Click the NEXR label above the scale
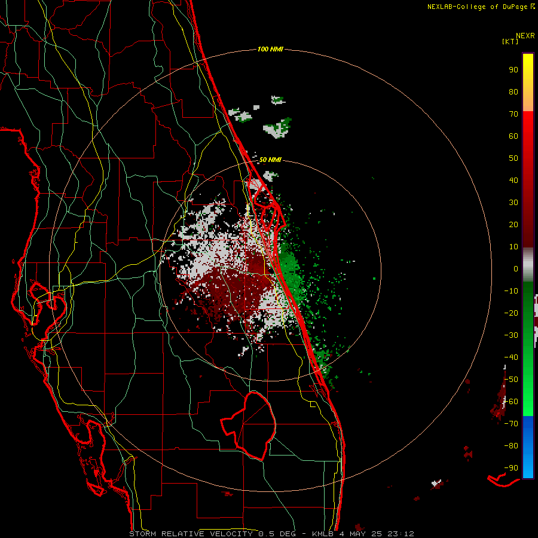538x538 pixels. pyautogui.click(x=525, y=36)
